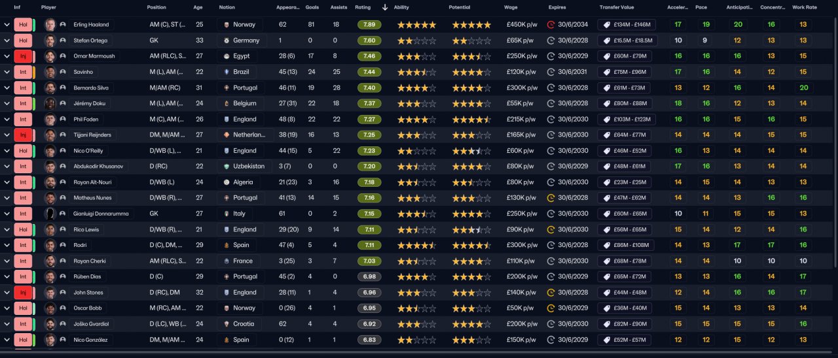Click the 7.89 rating pill for Haaland
This screenshot has height=358, width=838.
[369, 25]
